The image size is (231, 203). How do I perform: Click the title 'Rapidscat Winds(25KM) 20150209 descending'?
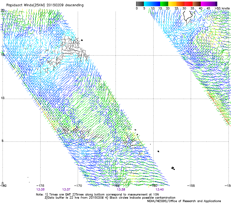(45, 5)
